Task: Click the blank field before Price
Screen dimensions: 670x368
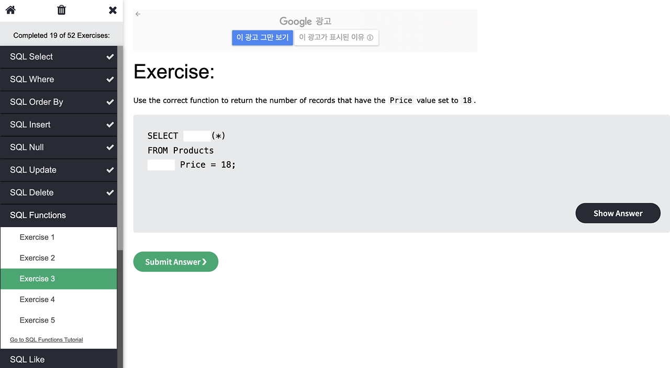Action: click(x=161, y=165)
